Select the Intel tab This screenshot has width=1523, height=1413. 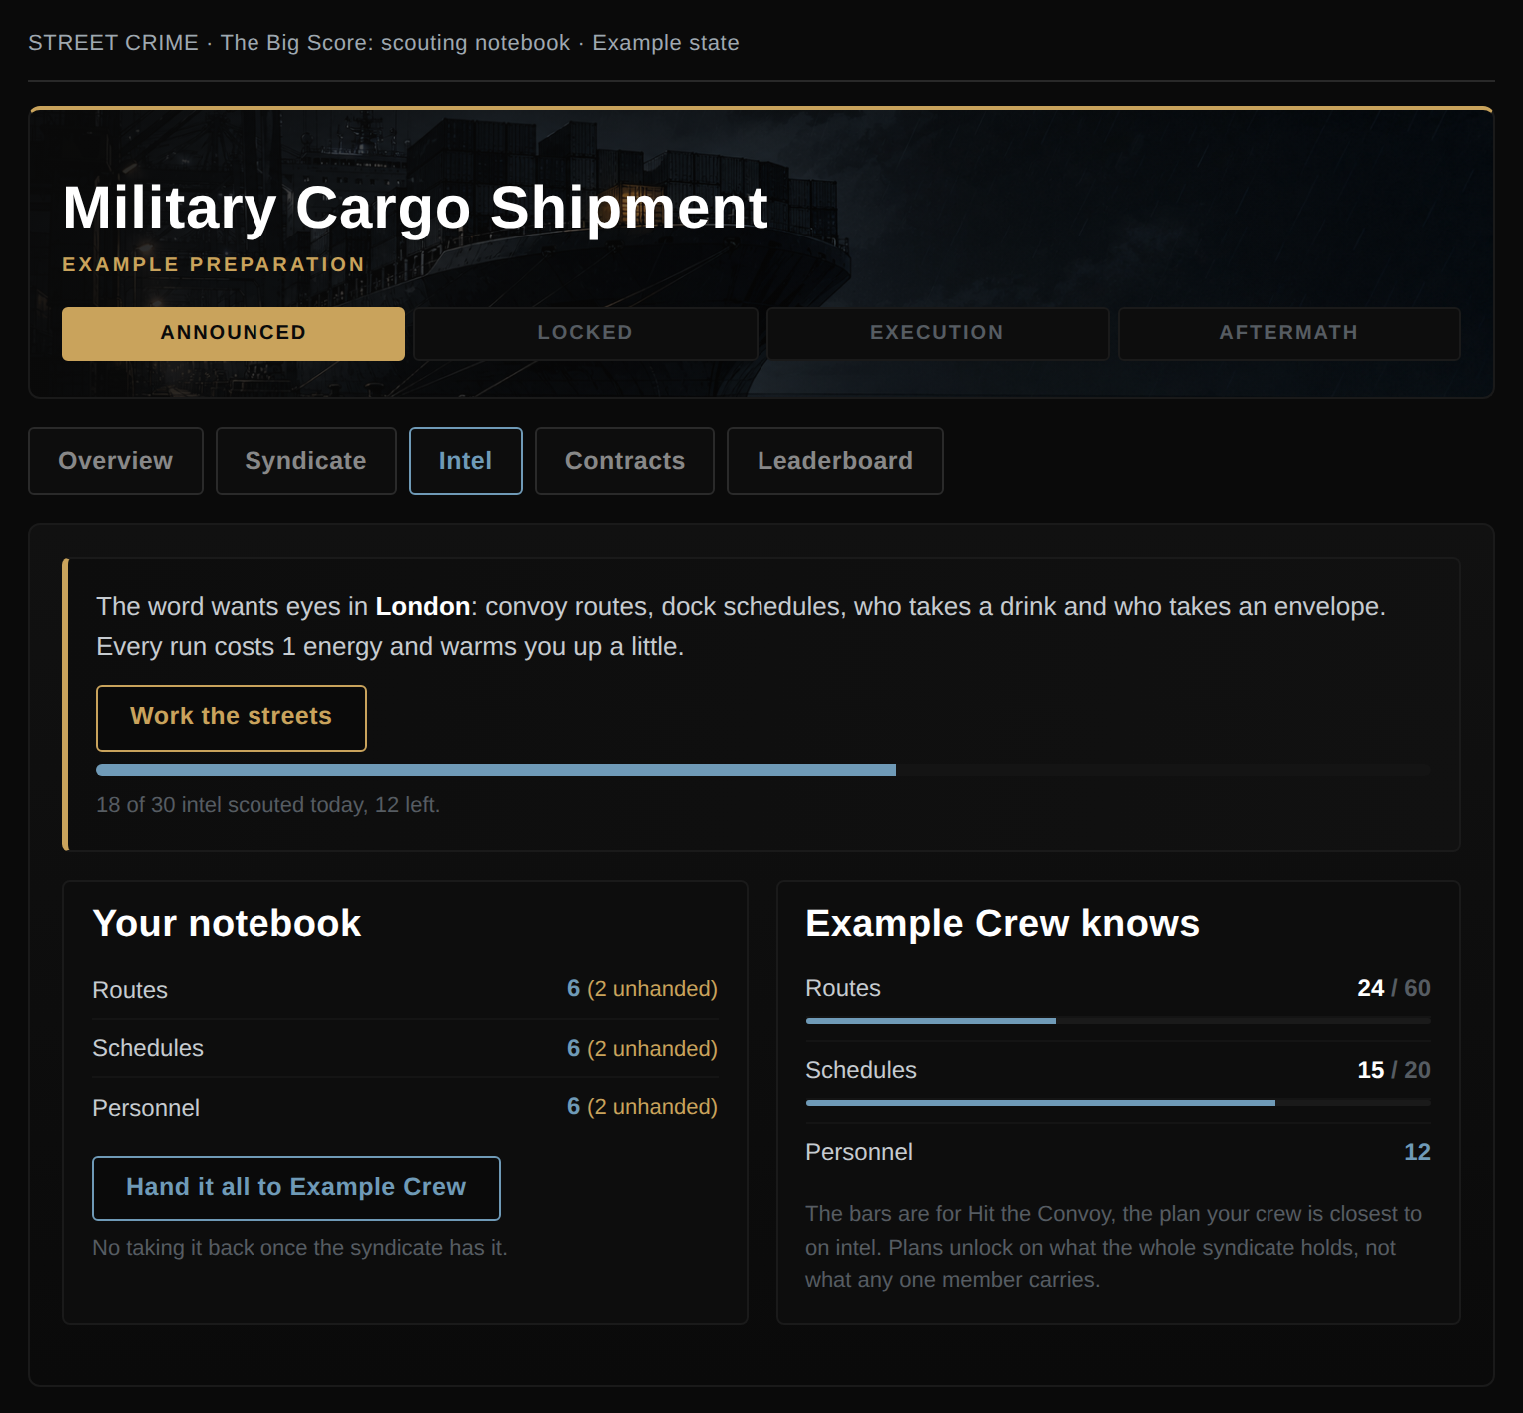[x=466, y=461]
